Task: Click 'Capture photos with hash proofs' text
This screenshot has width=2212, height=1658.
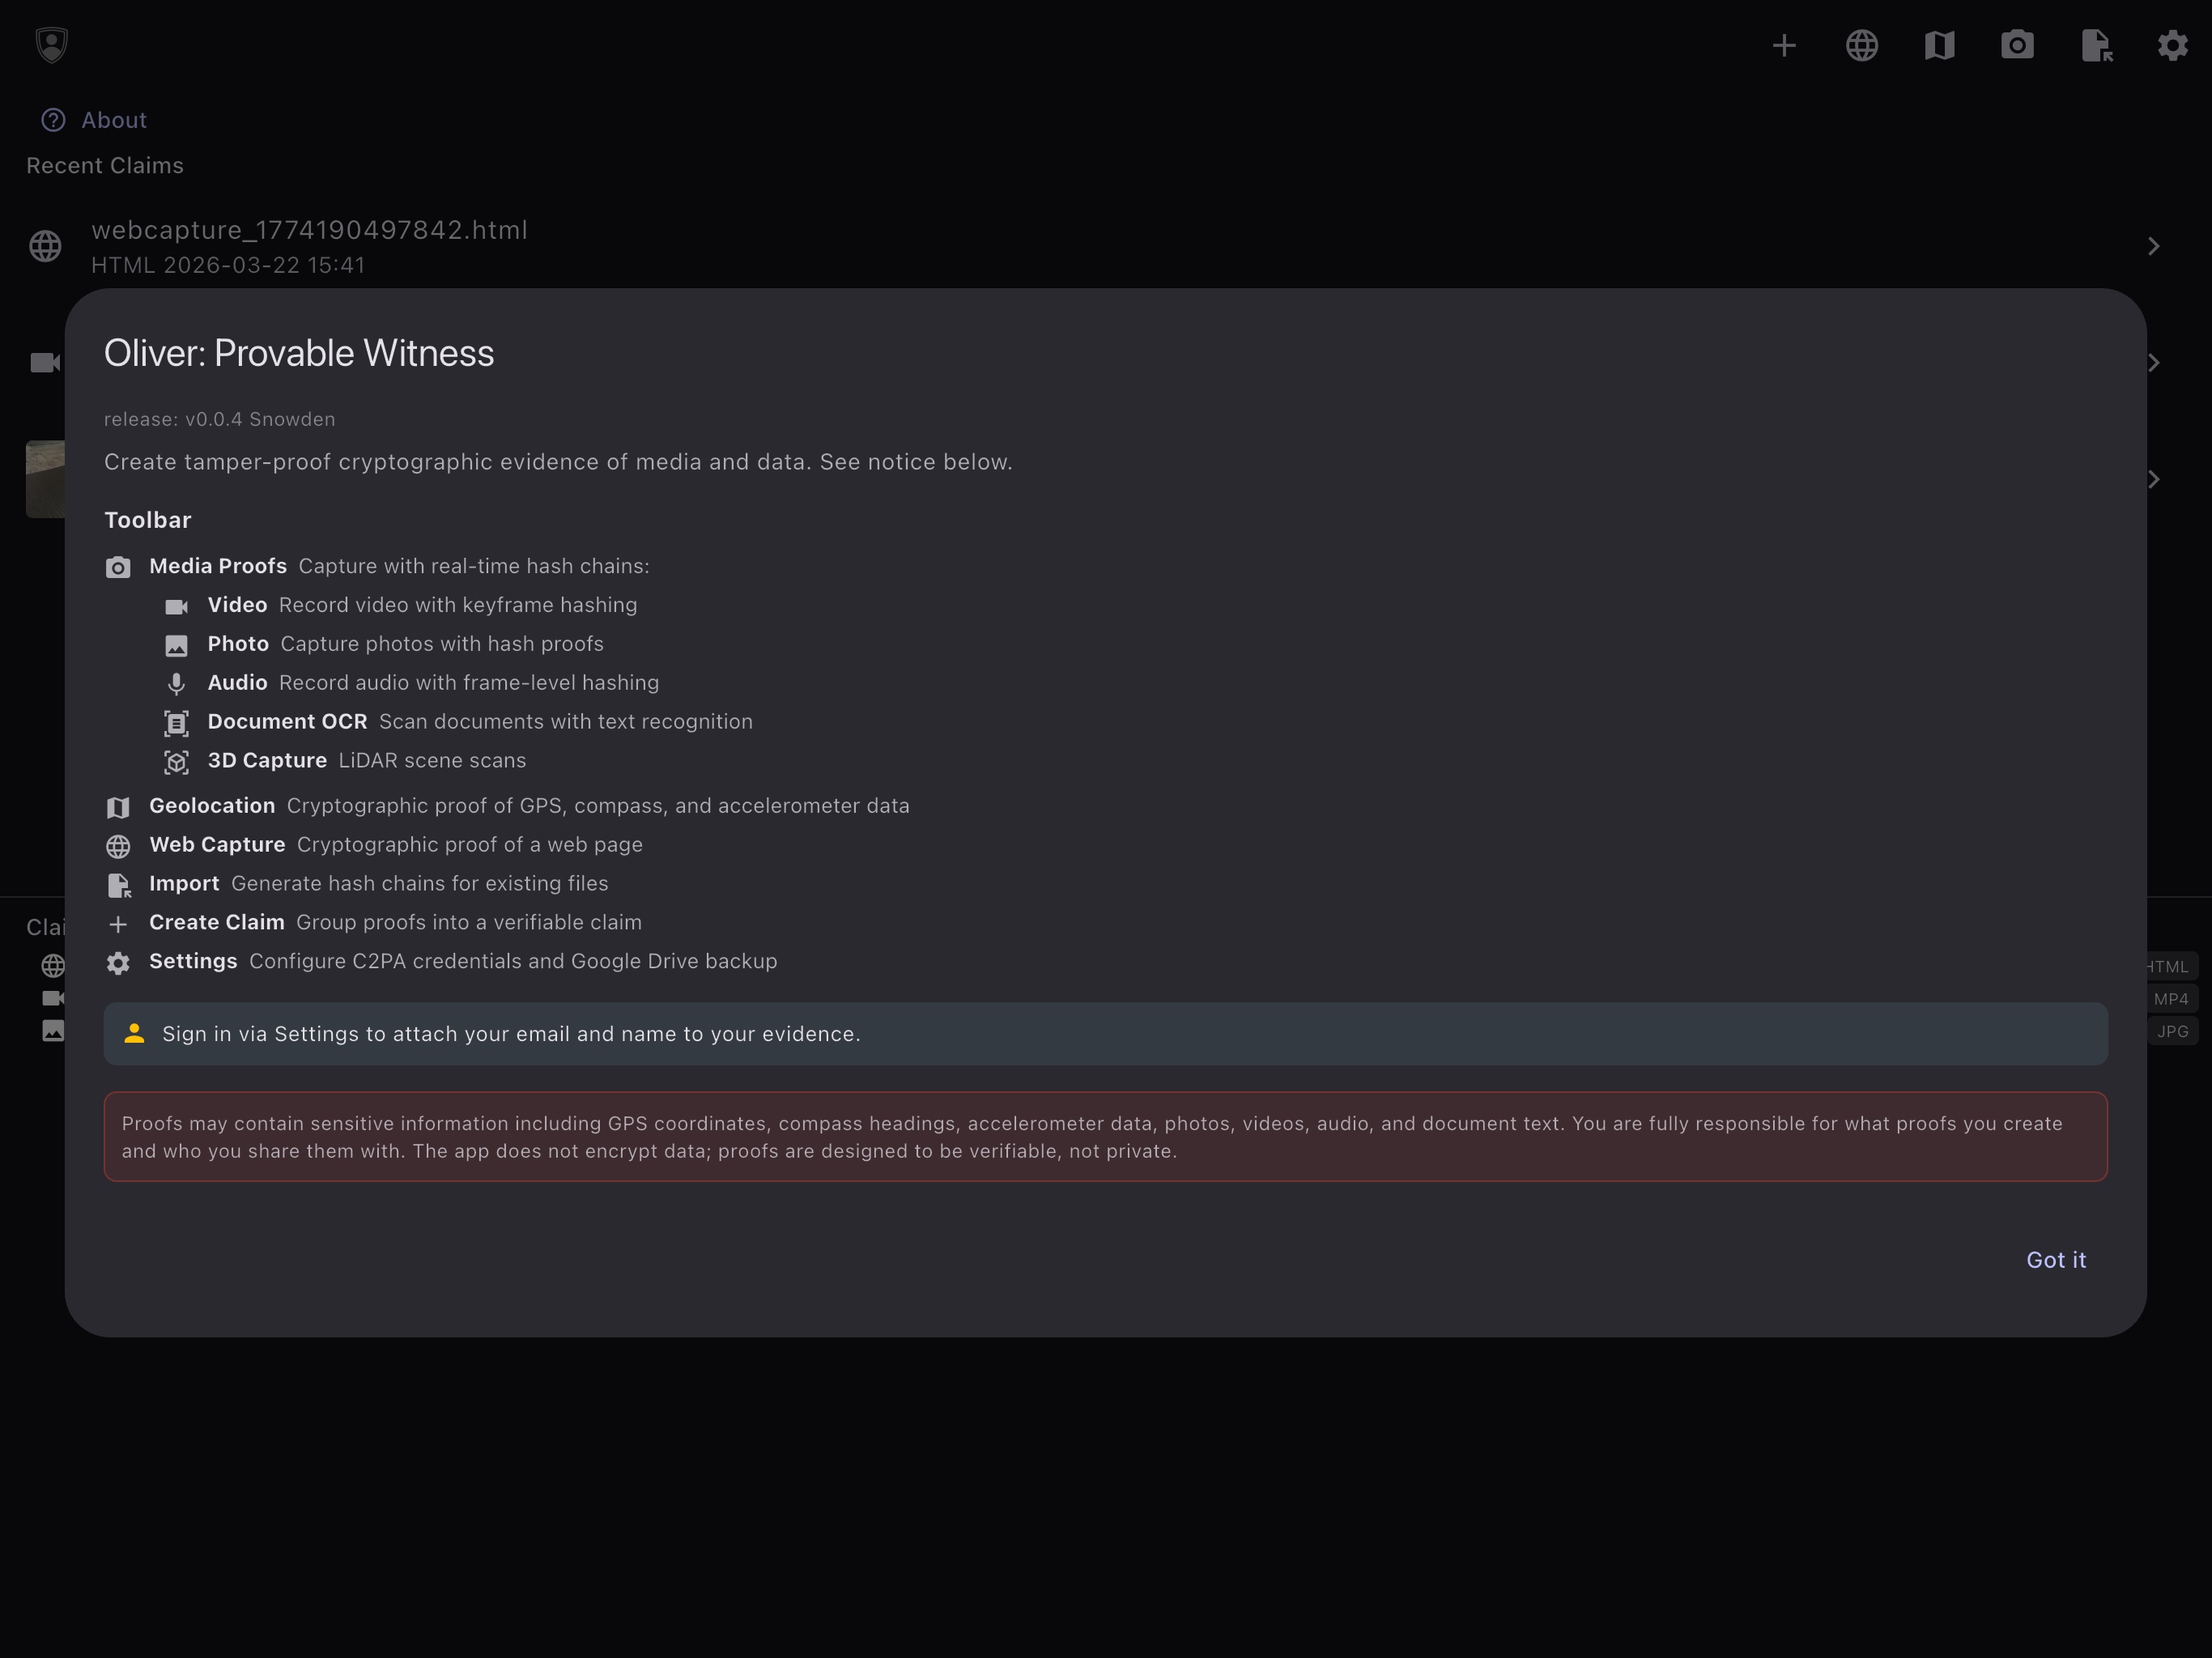Action: [442, 644]
